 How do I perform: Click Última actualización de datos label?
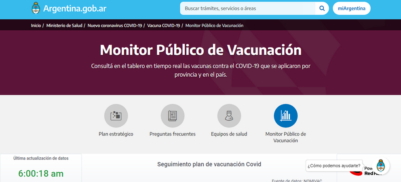(x=41, y=158)
